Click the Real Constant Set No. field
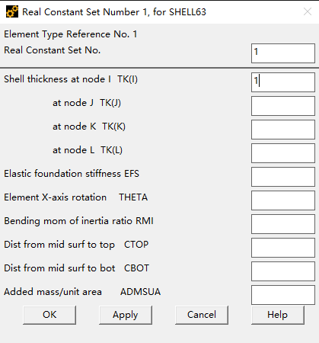Image resolution: width=319 pixels, height=343 pixels. pyautogui.click(x=283, y=53)
